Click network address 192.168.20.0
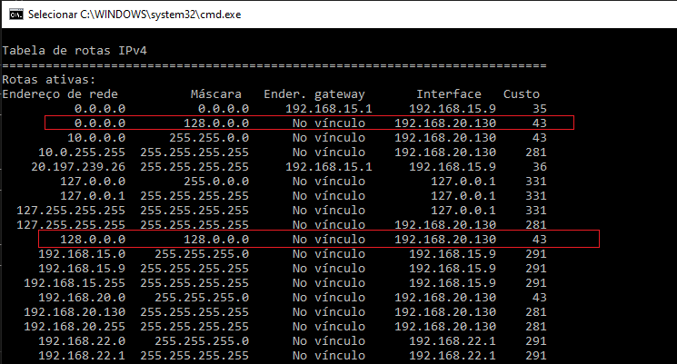The height and width of the screenshot is (364, 677). pyautogui.click(x=82, y=297)
